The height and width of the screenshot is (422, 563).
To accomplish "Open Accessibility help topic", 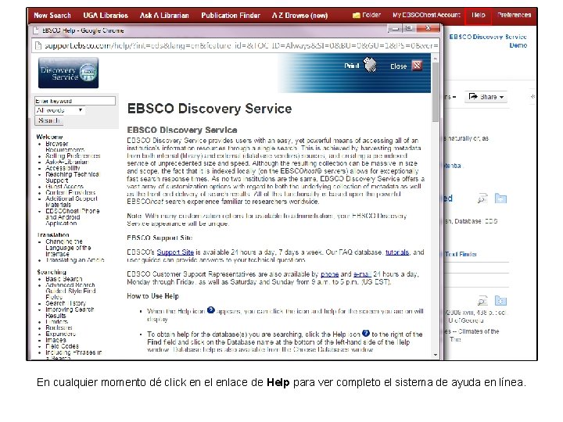I will click(x=63, y=168).
